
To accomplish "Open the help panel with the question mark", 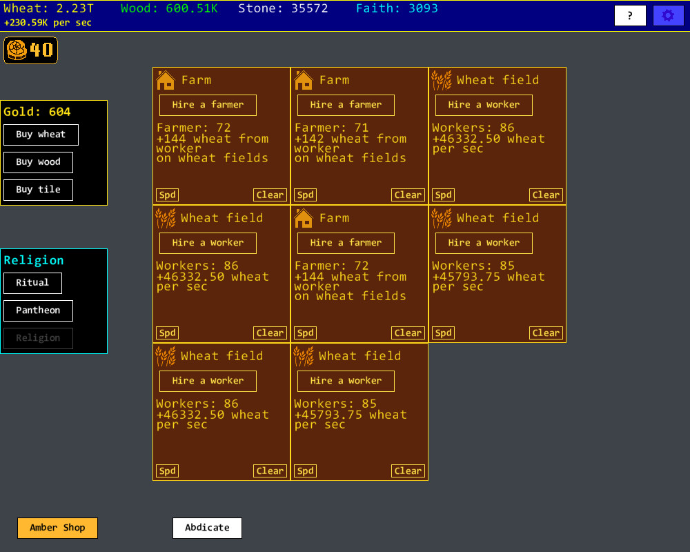I will (x=629, y=14).
